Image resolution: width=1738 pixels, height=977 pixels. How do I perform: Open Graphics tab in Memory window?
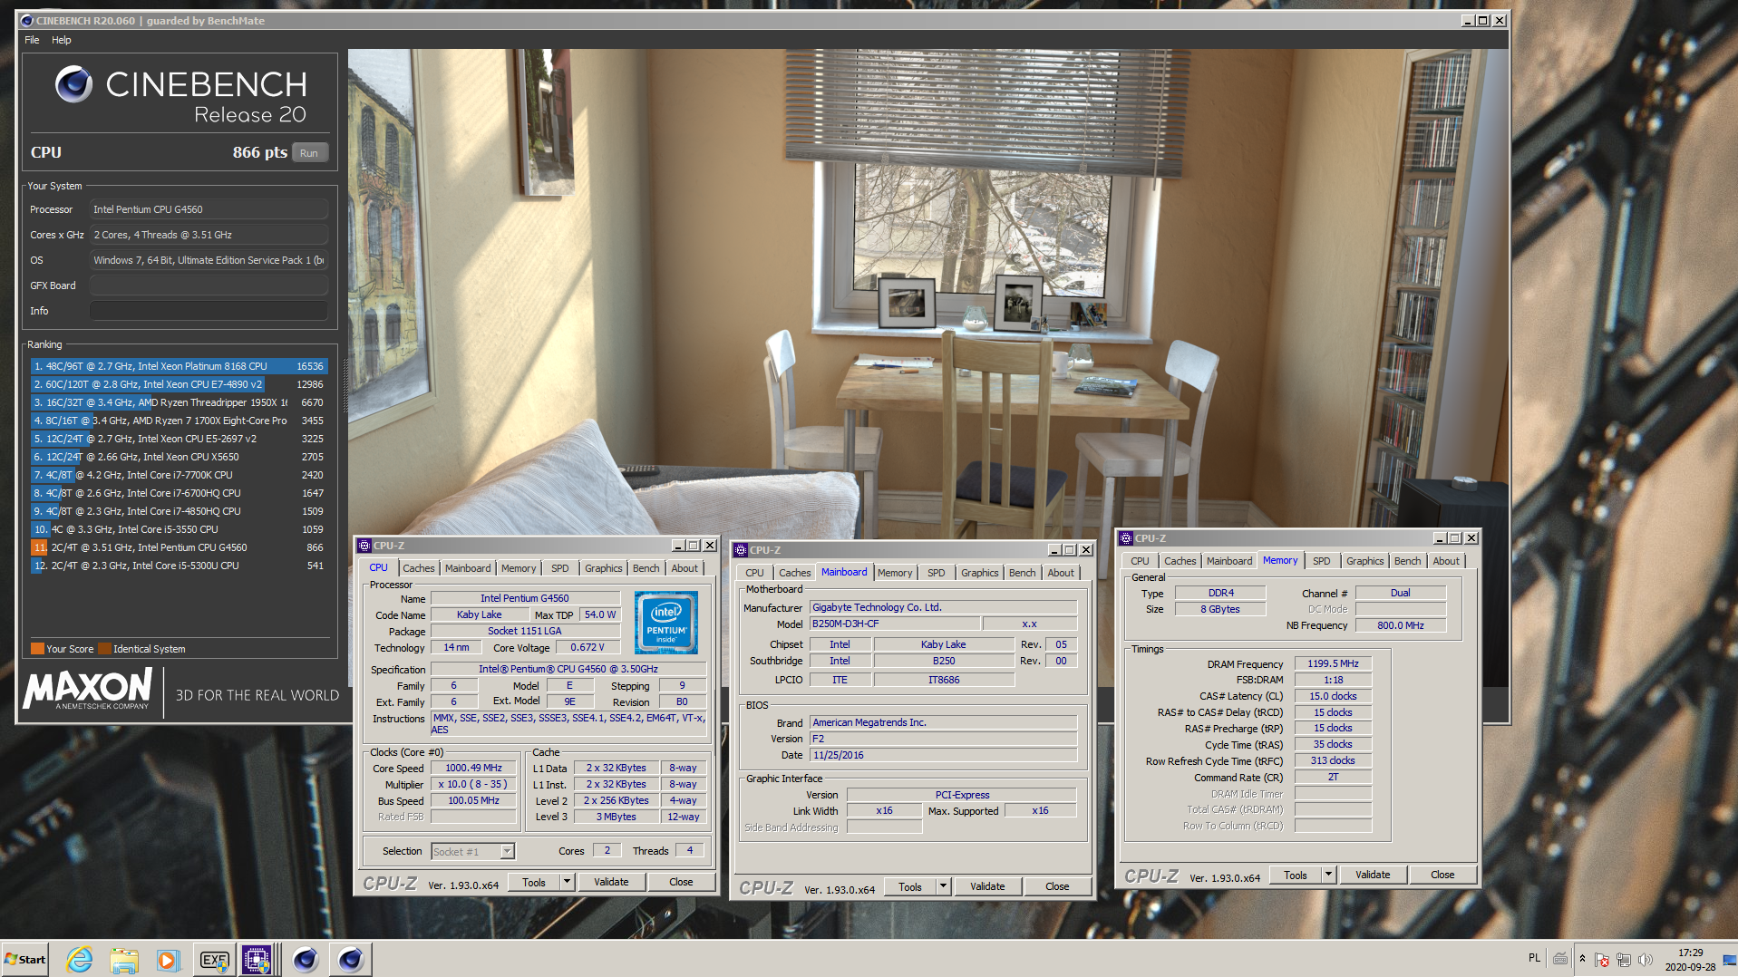point(1365,561)
